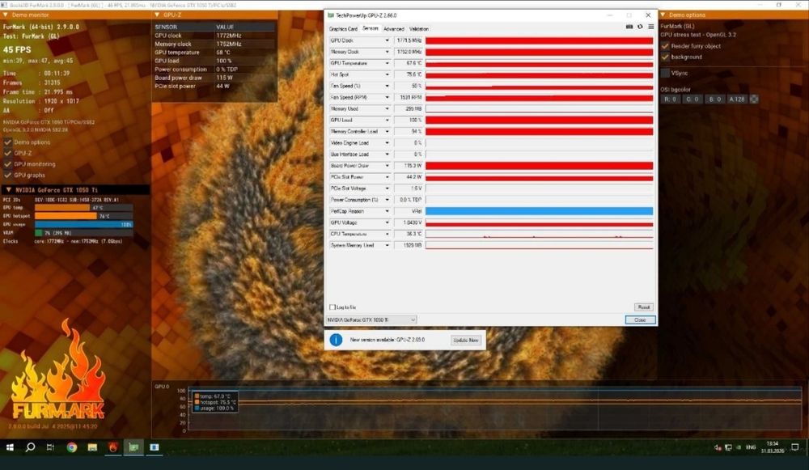Screen dimensions: 809x470
Task: Switch to FurMark taskbar icon
Action: (x=113, y=447)
